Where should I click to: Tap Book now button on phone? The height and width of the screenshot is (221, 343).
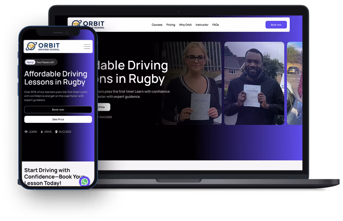(58, 110)
